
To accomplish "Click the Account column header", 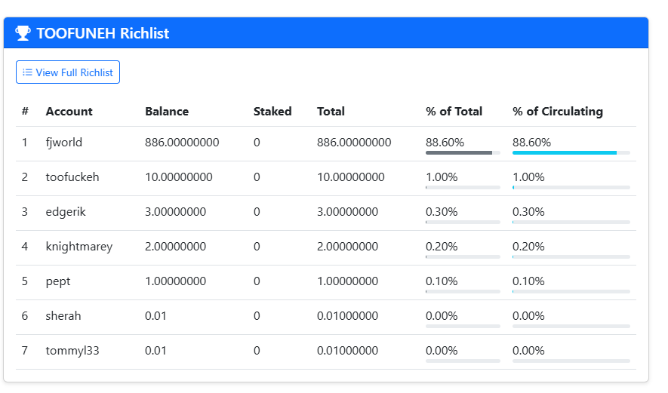I will (69, 112).
